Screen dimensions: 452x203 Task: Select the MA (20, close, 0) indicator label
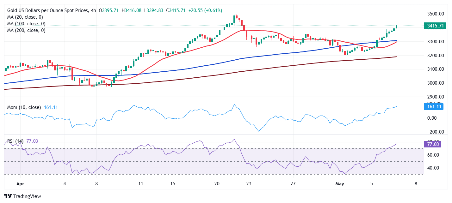pos(25,17)
